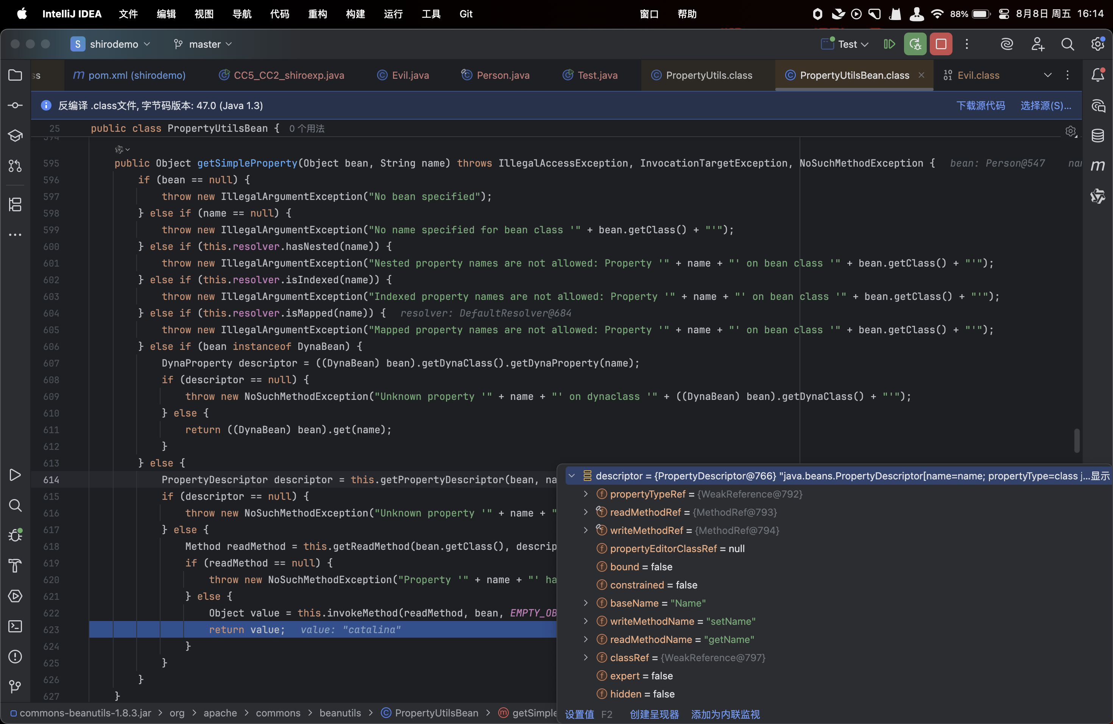
Task: Open the Terminal tool window icon
Action: point(15,626)
